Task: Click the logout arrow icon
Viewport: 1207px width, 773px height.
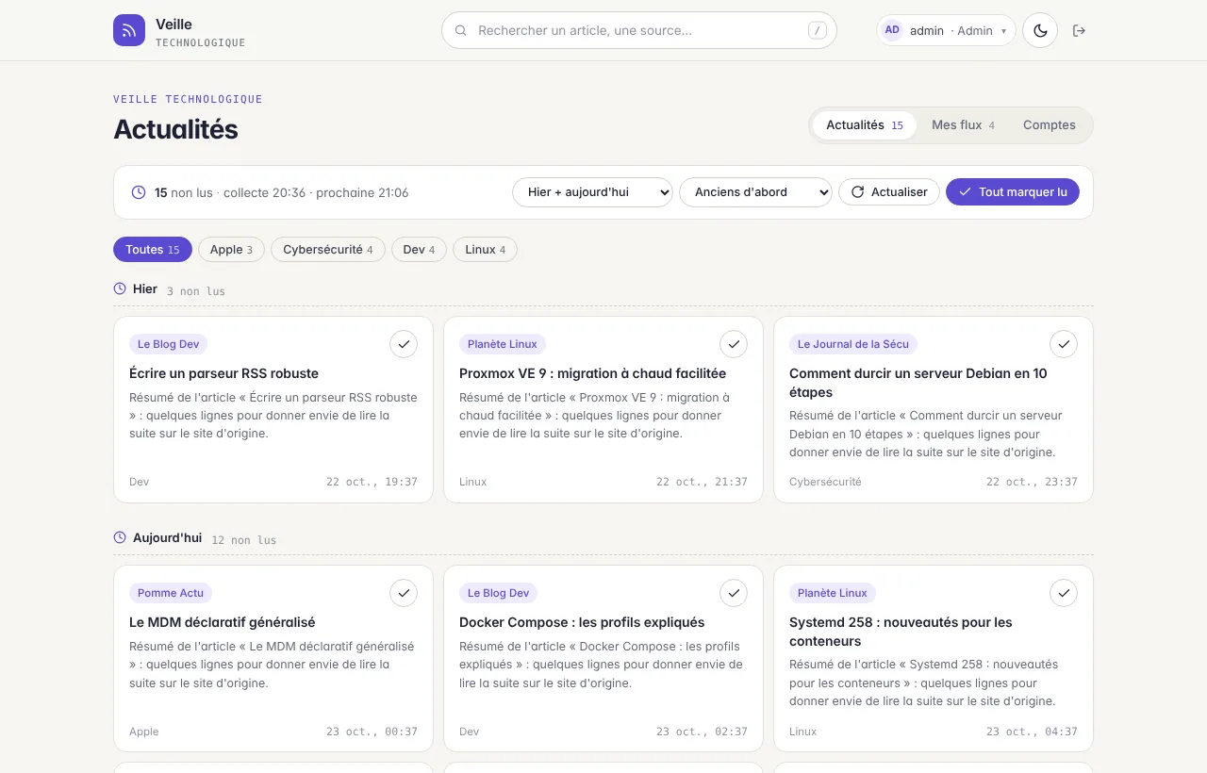Action: (x=1080, y=30)
